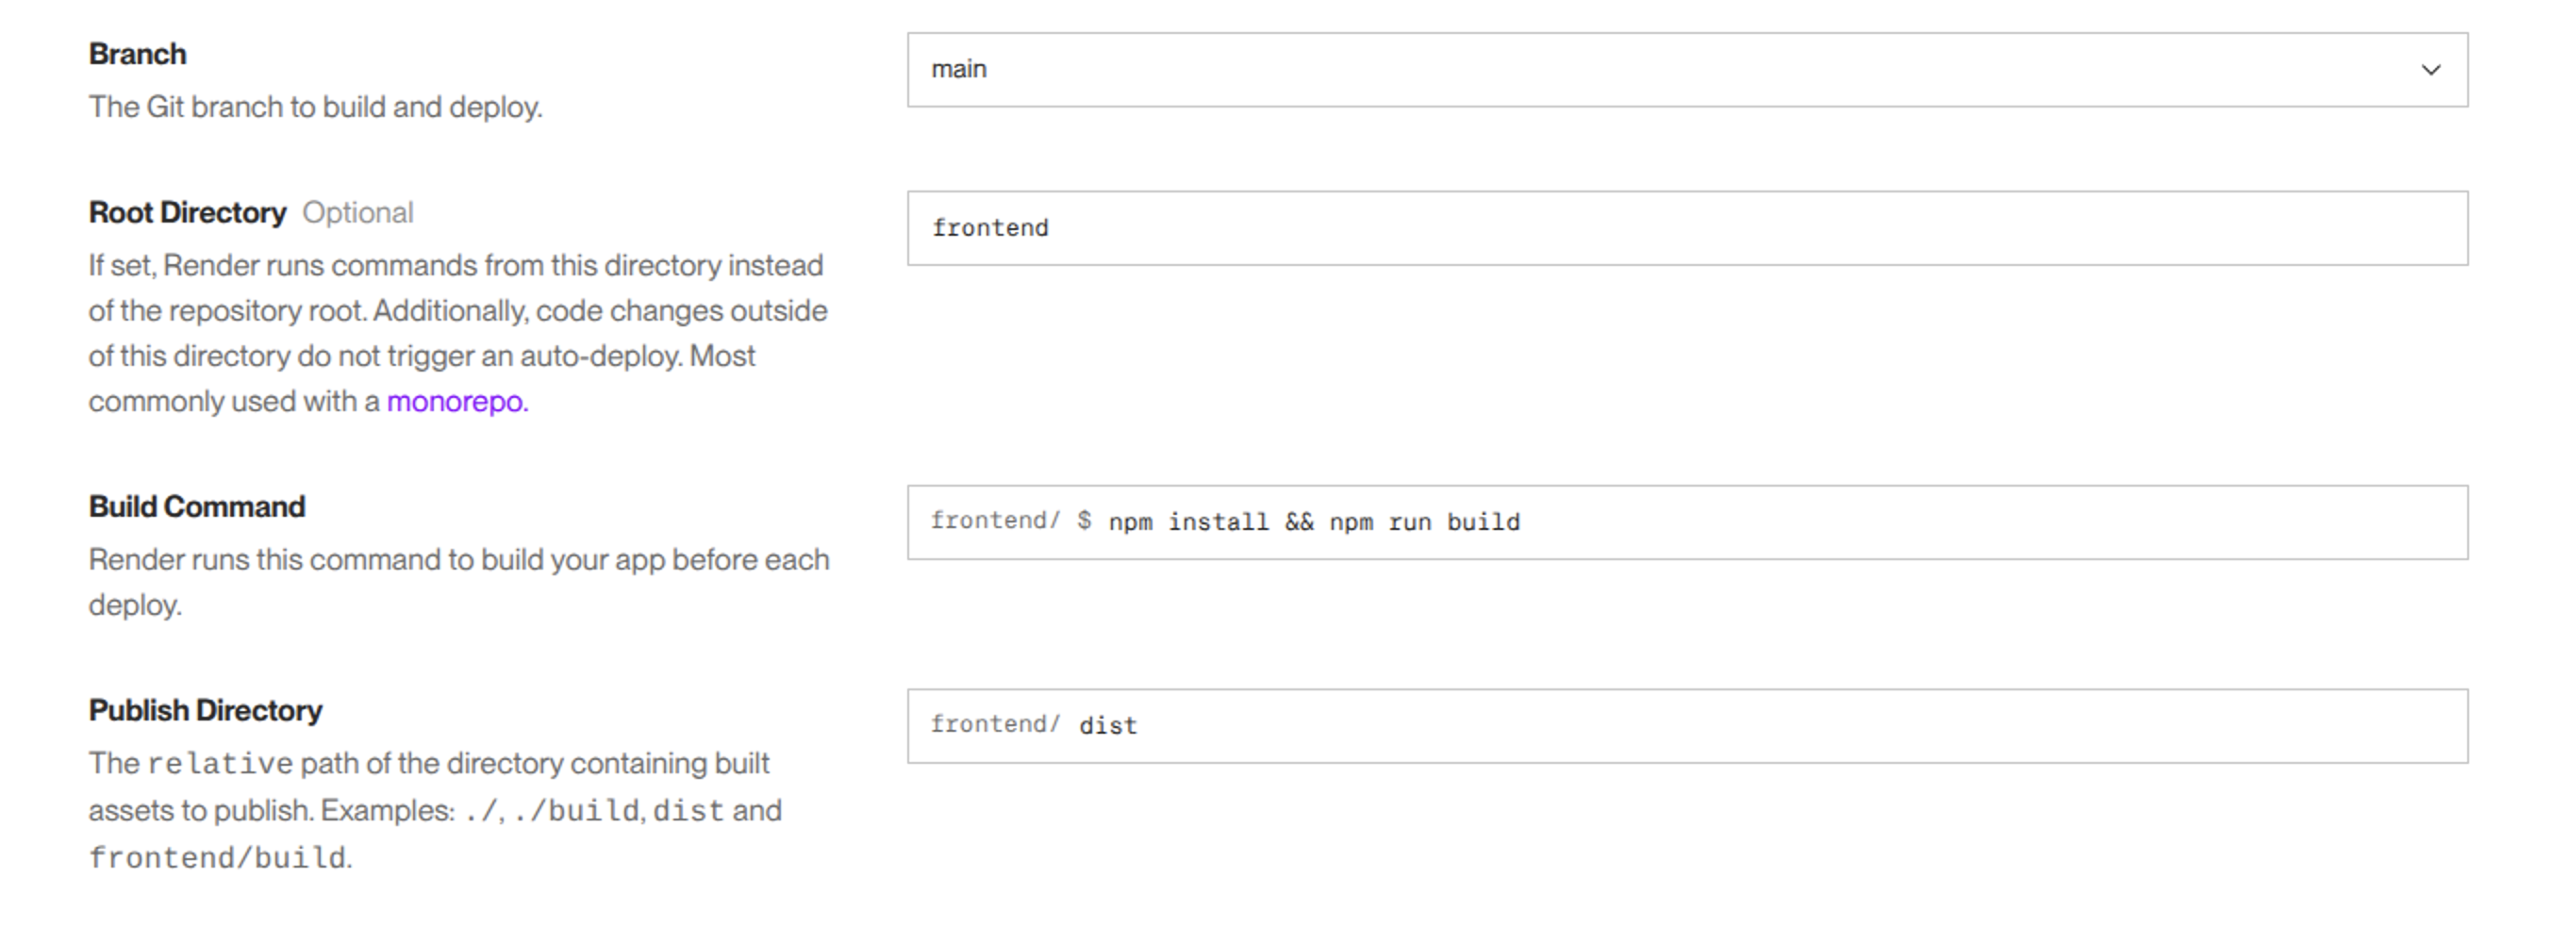Click the Publish Directory heading label

click(x=206, y=711)
